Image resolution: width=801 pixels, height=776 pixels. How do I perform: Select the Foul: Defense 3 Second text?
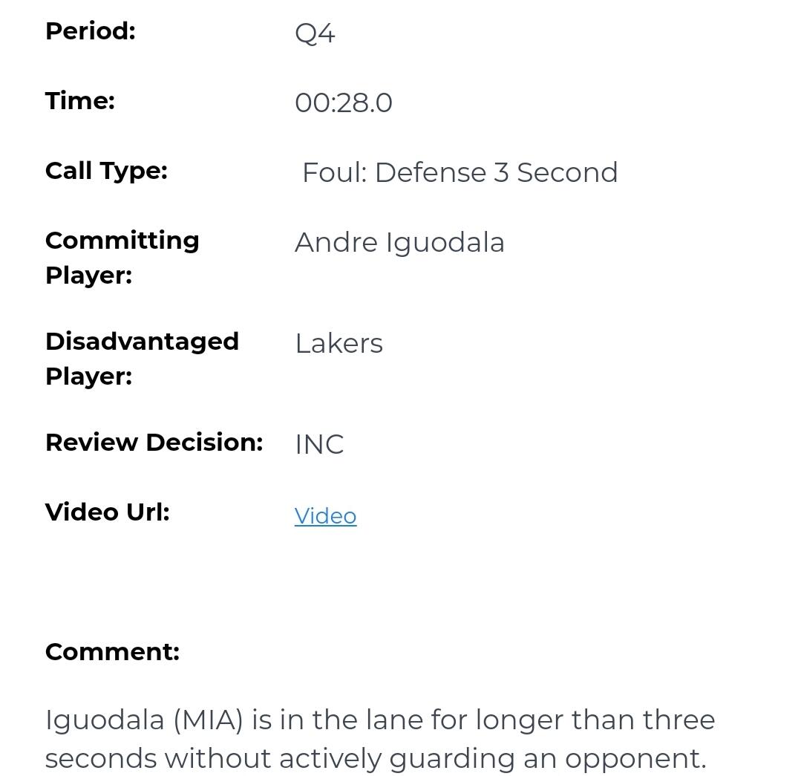click(x=460, y=172)
